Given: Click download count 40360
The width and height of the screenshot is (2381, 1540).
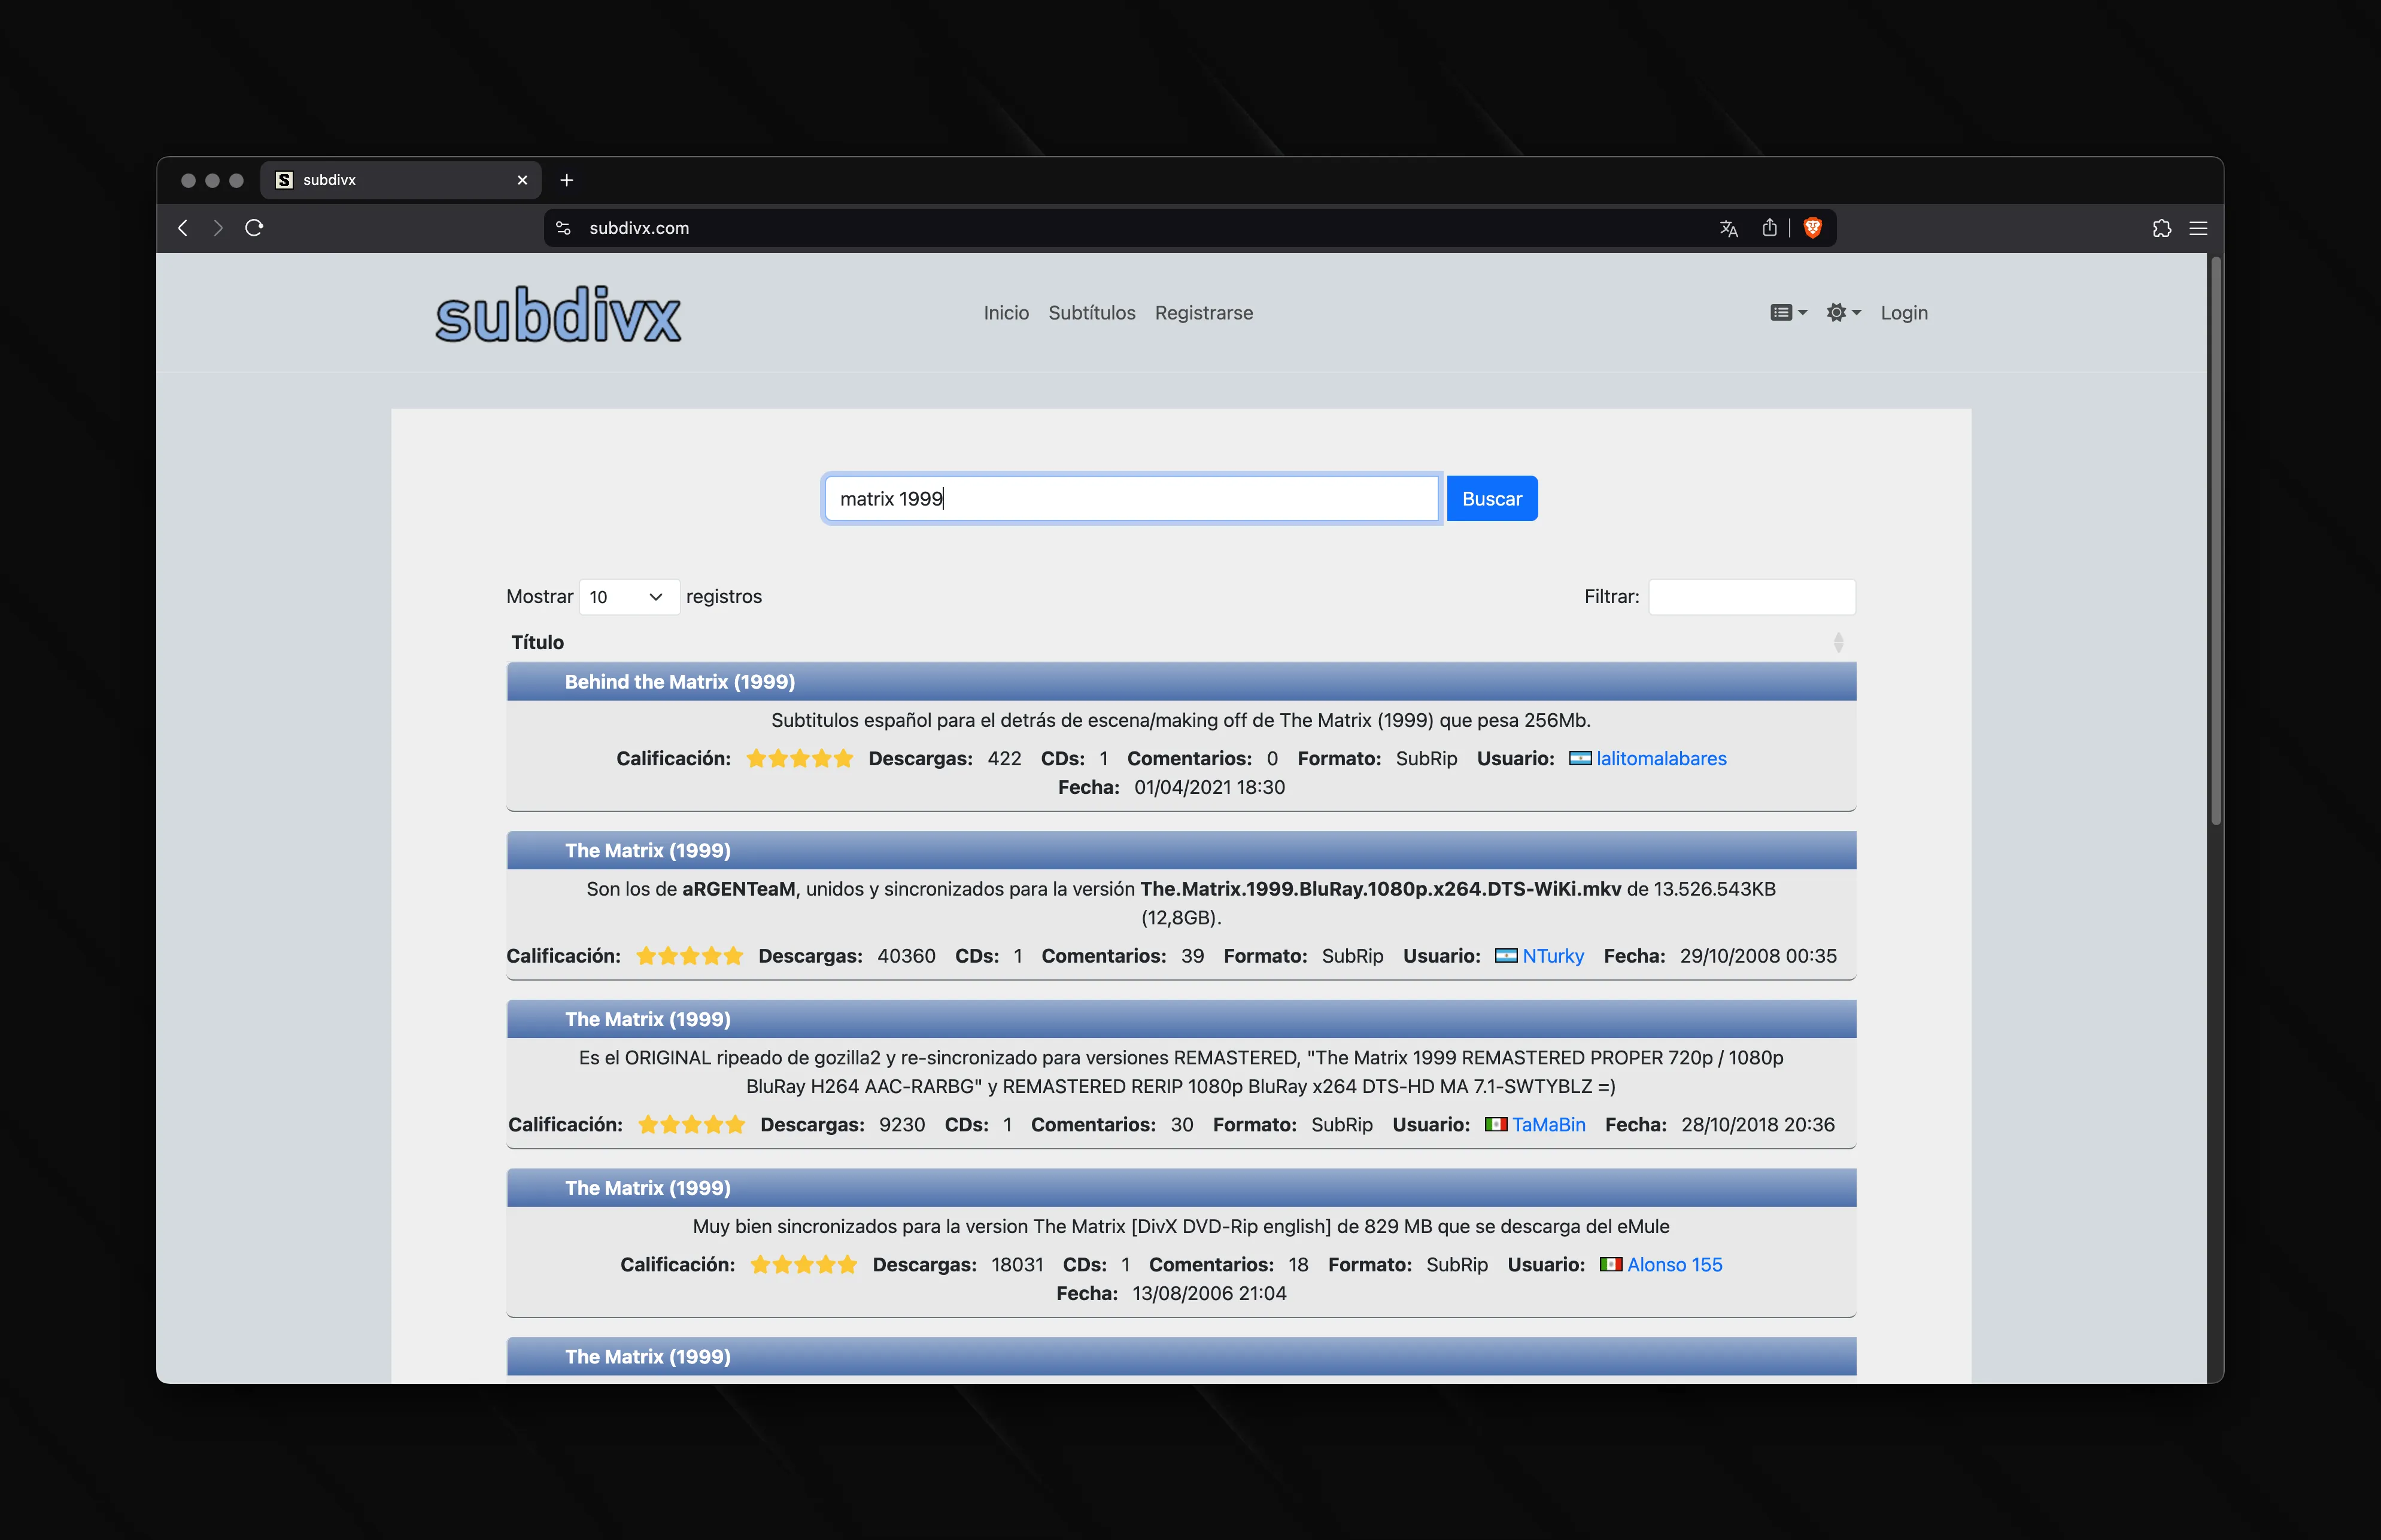Looking at the screenshot, I should click(906, 956).
